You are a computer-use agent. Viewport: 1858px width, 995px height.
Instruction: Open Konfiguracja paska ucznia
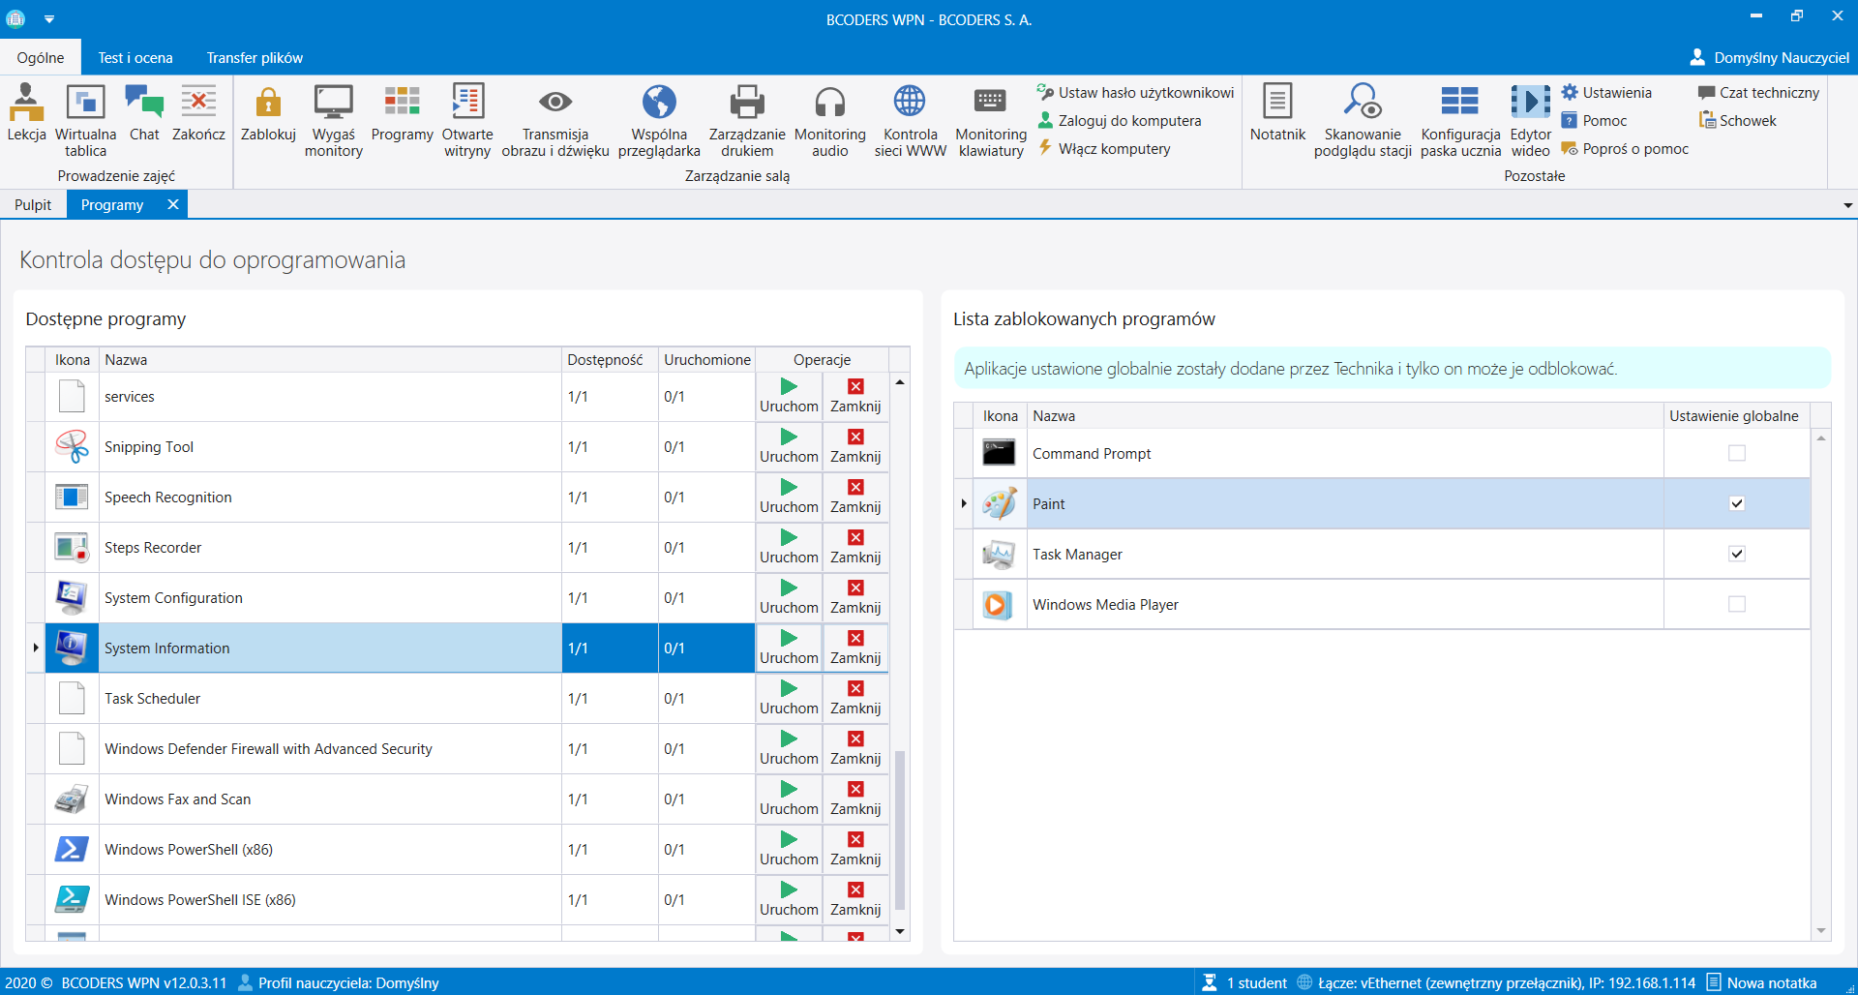point(1460,121)
